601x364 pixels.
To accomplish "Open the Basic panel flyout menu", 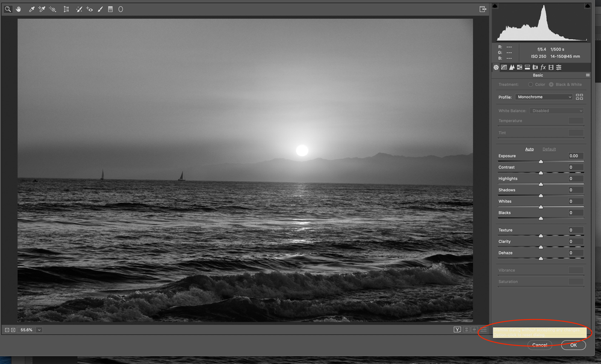I will [x=588, y=75].
